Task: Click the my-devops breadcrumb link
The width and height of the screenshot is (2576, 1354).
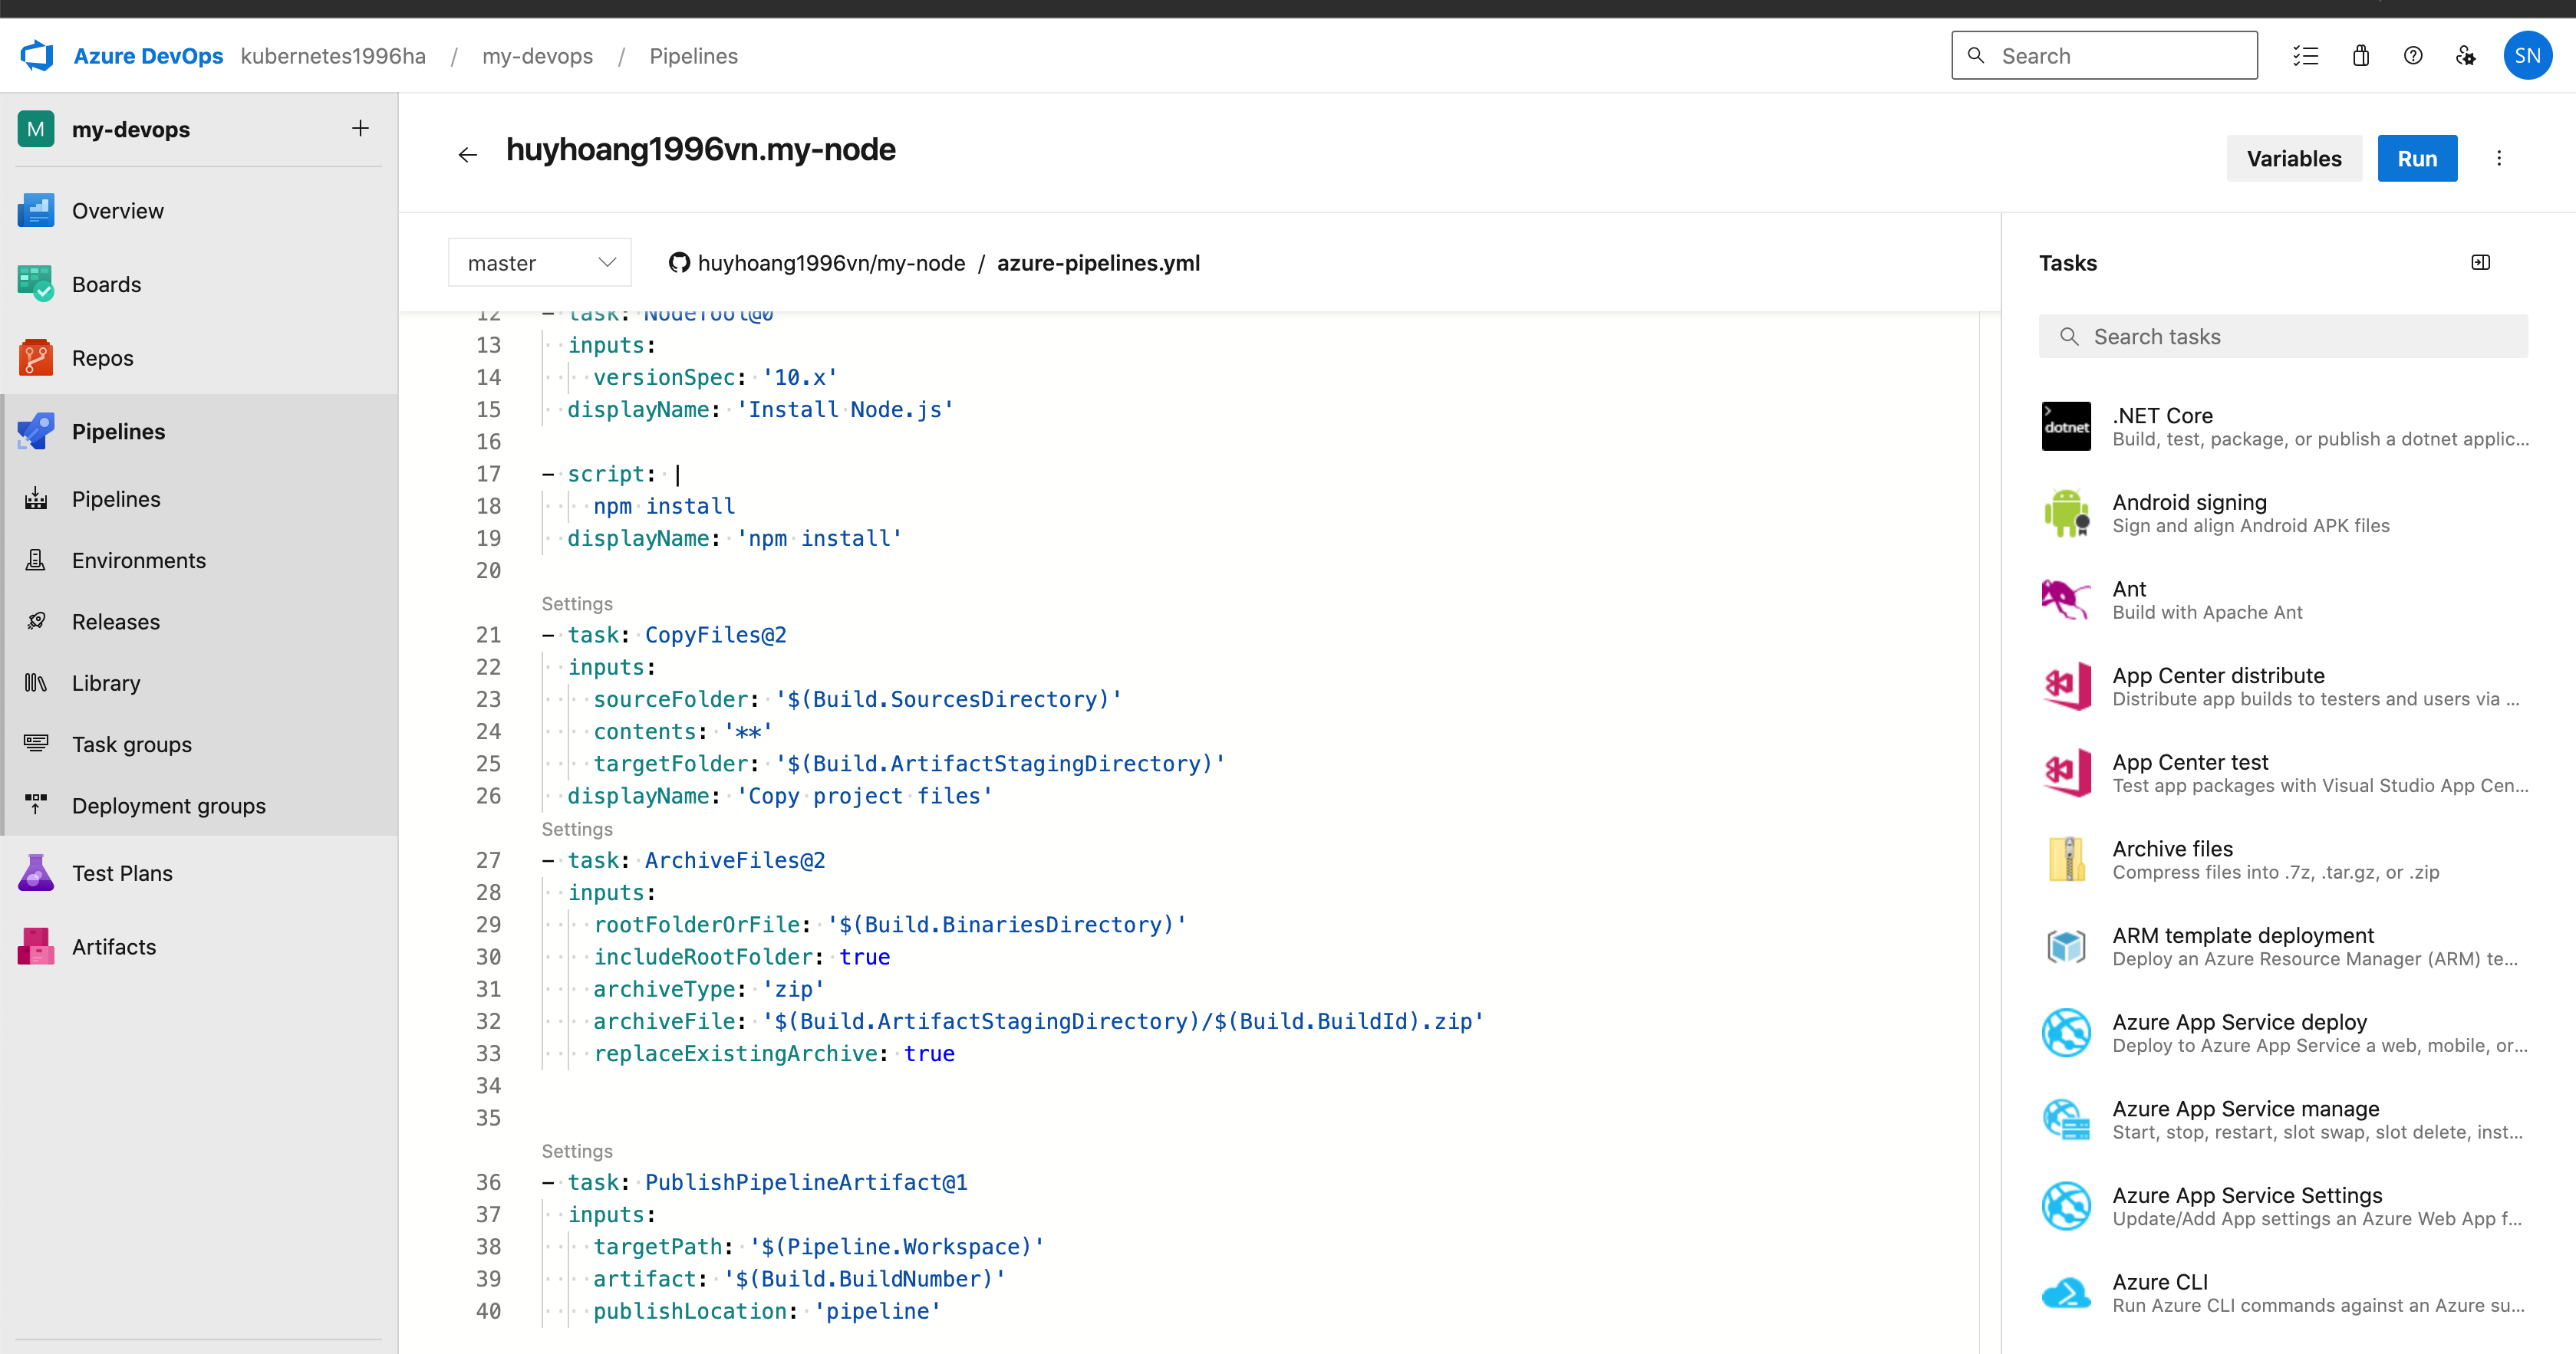Action: coord(538,56)
